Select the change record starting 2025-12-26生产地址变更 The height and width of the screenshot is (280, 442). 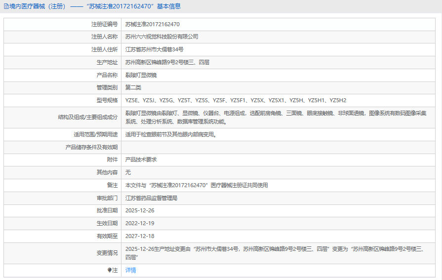tap(275, 253)
